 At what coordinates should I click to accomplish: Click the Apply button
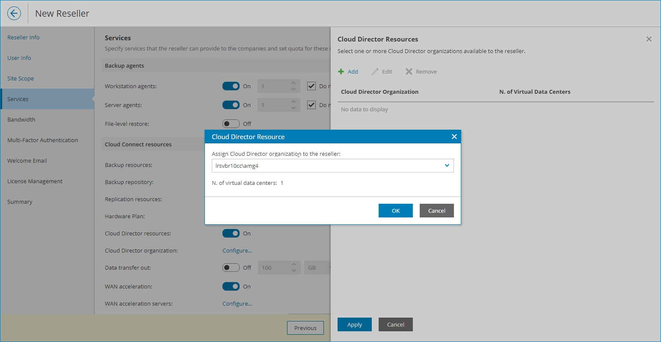coord(355,324)
